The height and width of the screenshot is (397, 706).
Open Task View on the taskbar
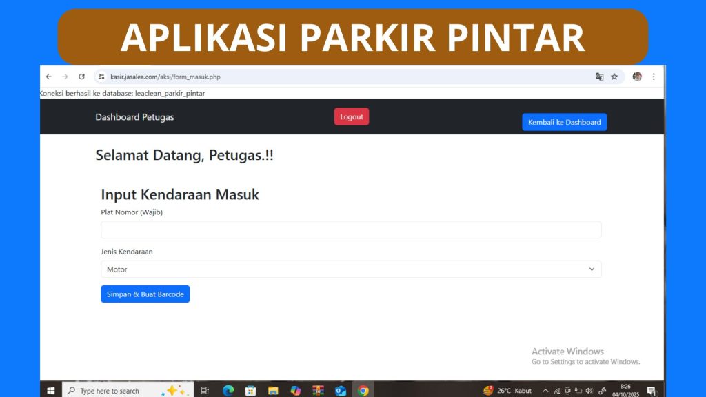(x=204, y=390)
